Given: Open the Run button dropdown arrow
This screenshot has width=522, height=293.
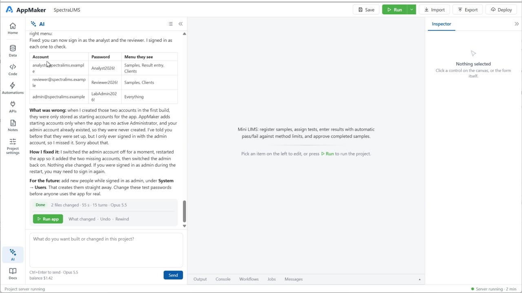Looking at the screenshot, I should pos(411,10).
